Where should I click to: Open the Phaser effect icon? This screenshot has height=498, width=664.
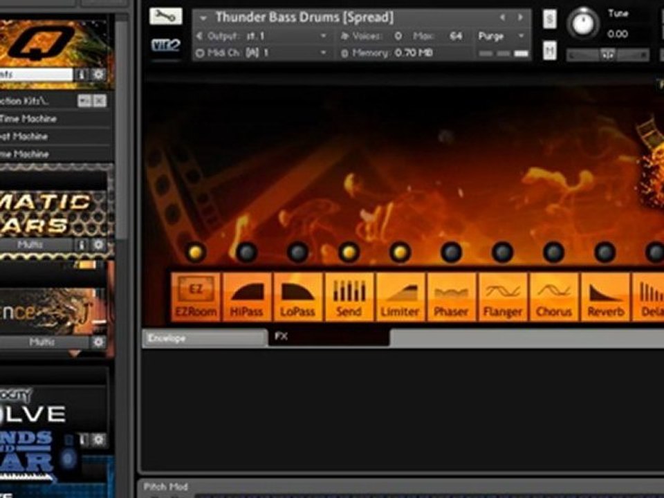[x=452, y=297]
